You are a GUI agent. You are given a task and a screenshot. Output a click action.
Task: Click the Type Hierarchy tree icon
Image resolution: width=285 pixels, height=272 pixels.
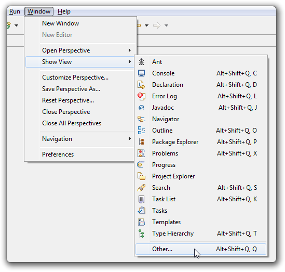point(141,234)
